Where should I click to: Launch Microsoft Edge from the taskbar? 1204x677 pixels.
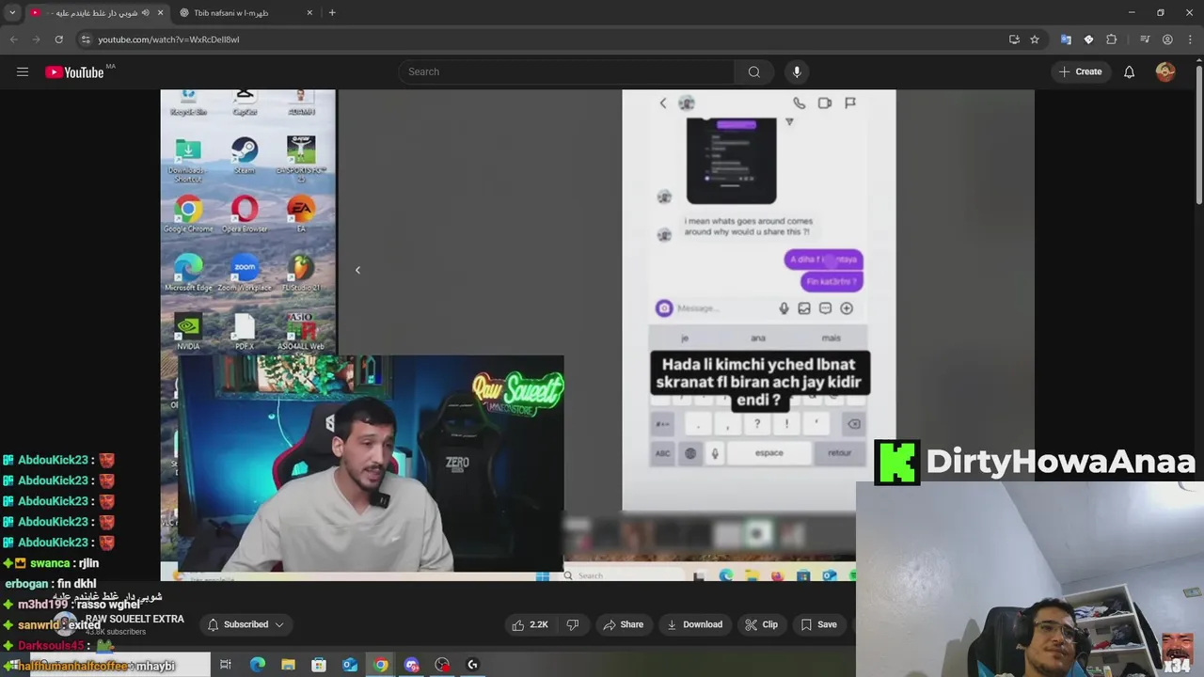[257, 665]
